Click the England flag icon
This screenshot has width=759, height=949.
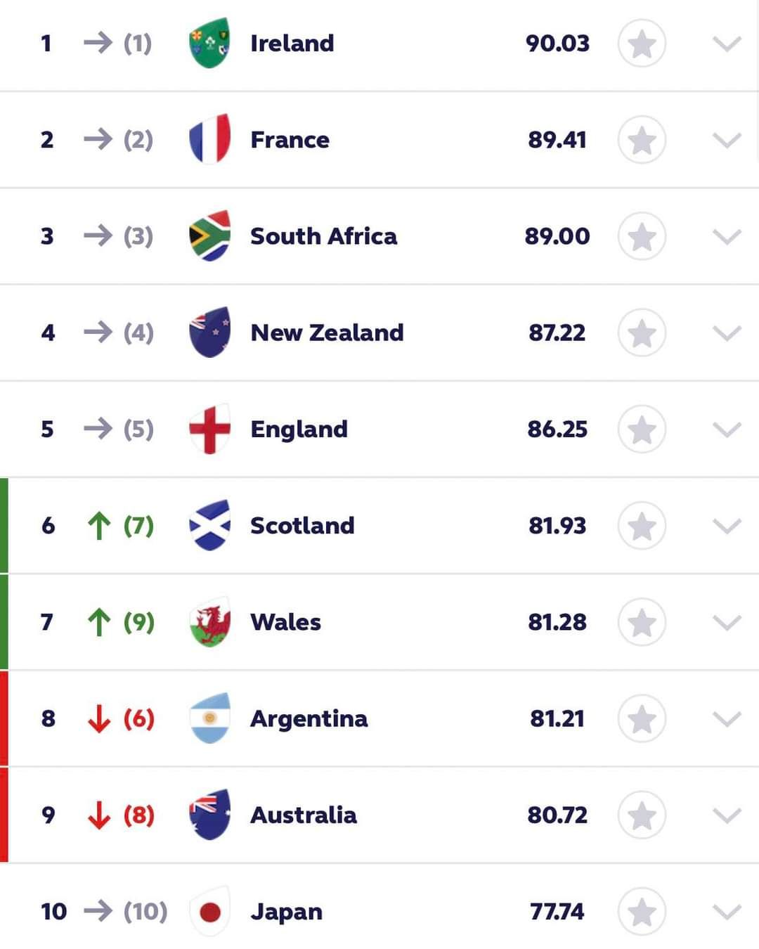click(x=209, y=429)
